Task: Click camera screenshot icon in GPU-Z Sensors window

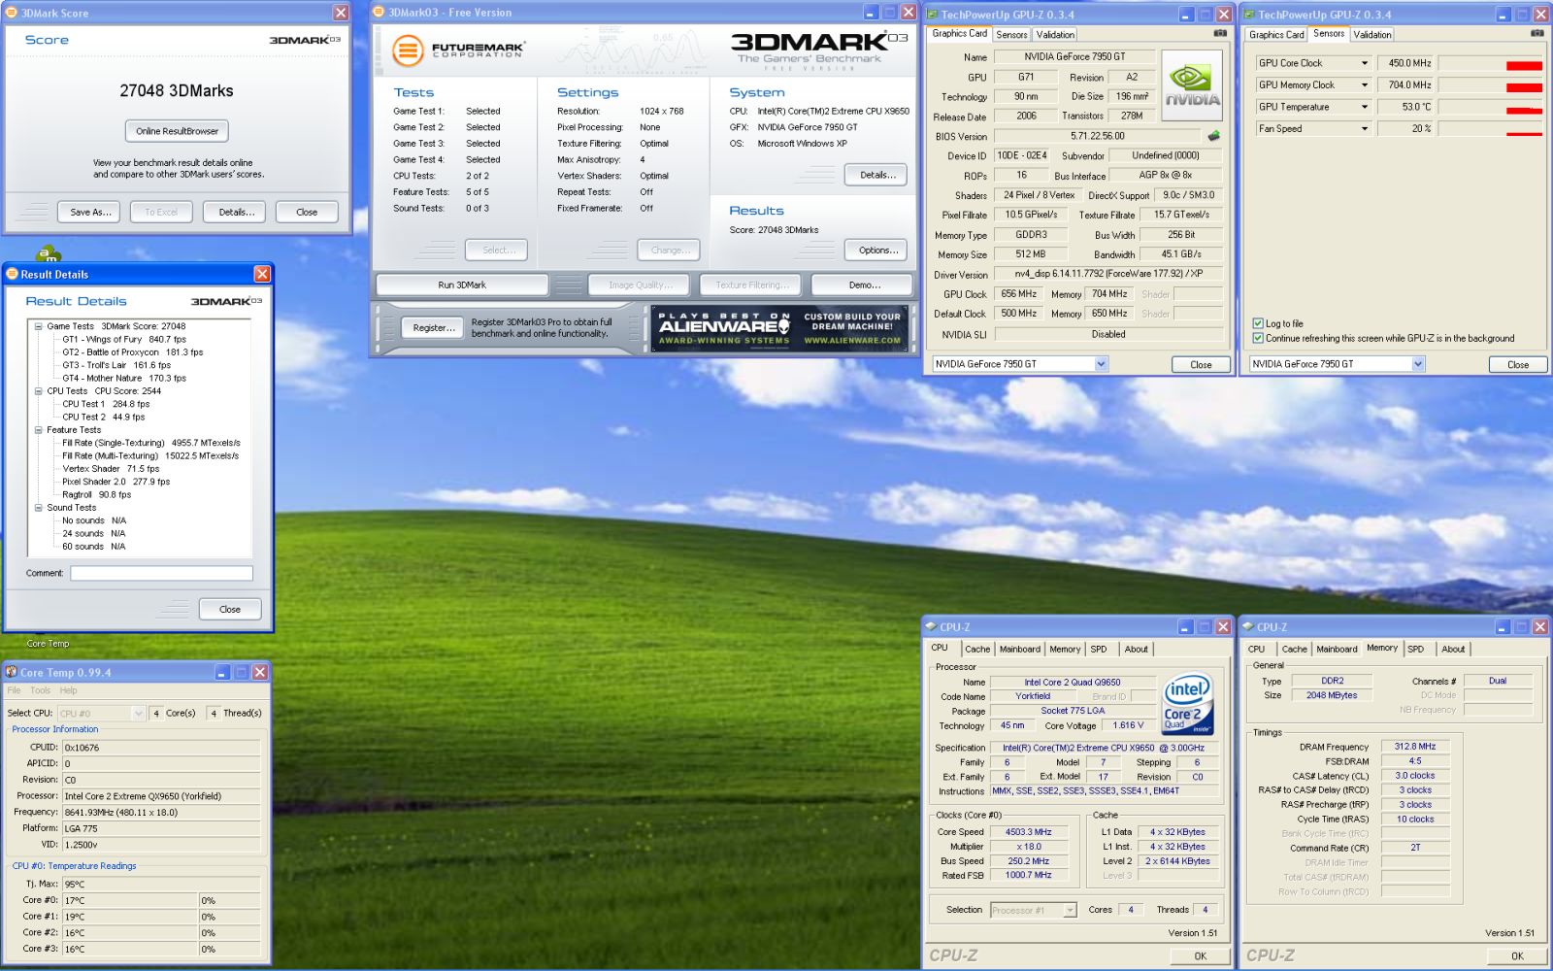Action: [1537, 33]
